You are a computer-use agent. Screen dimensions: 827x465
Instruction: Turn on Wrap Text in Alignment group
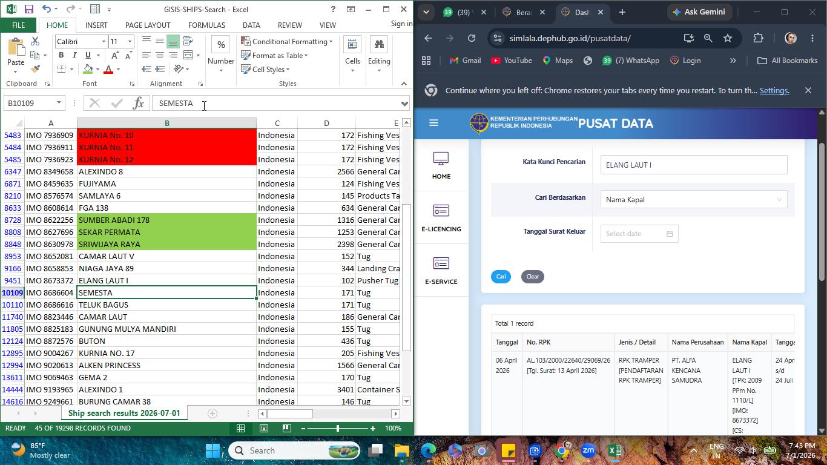pos(188,41)
